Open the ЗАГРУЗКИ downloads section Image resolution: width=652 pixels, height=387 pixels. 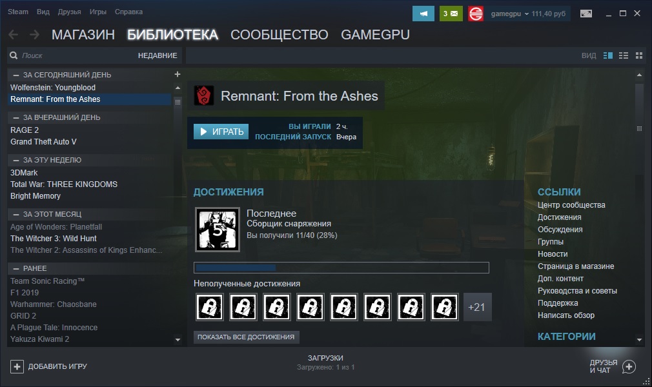pos(325,358)
